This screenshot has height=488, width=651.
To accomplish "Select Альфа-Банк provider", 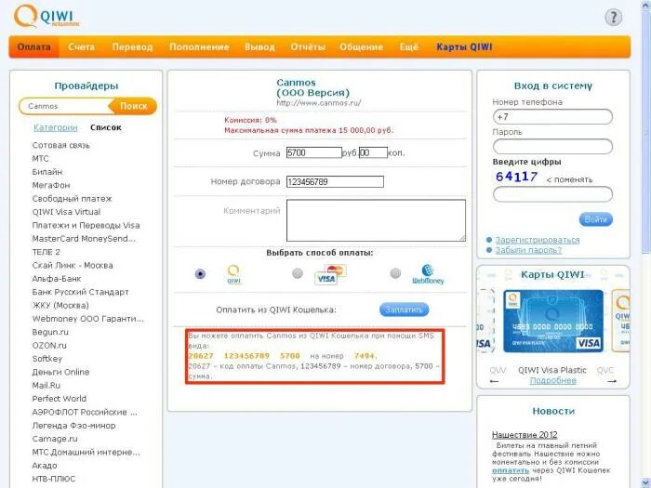I will click(x=57, y=279).
